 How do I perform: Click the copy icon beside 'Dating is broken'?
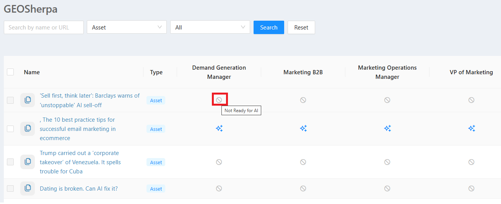tap(28, 188)
